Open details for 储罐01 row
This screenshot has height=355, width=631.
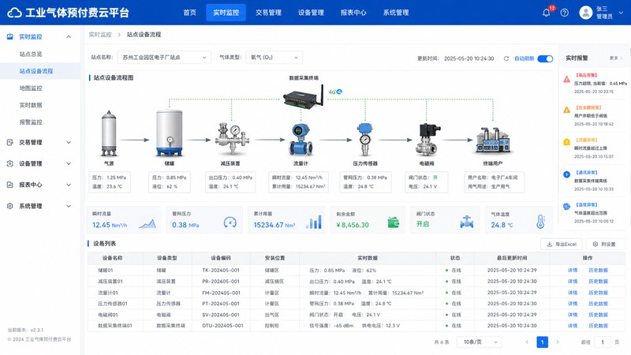pos(573,271)
